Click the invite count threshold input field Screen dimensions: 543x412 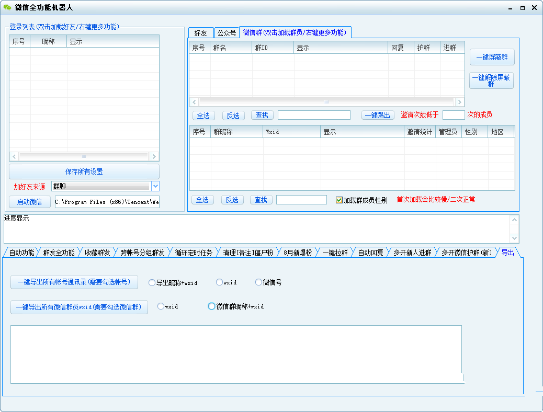coord(454,115)
